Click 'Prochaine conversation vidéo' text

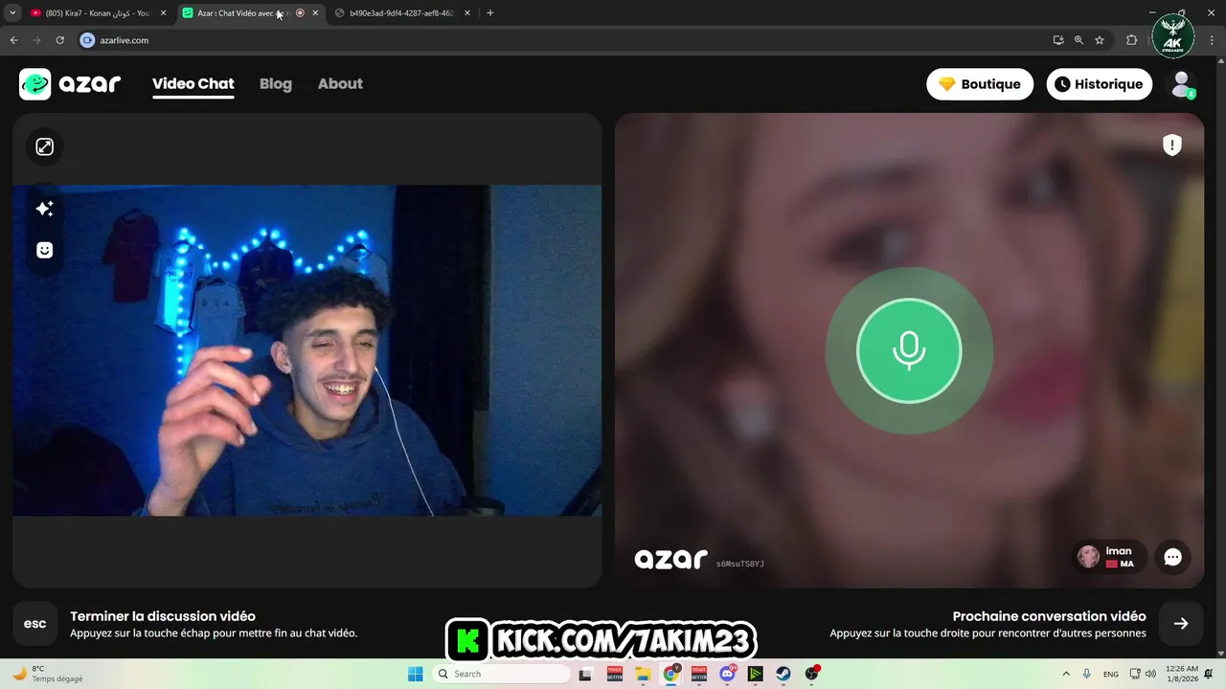coord(1049,616)
